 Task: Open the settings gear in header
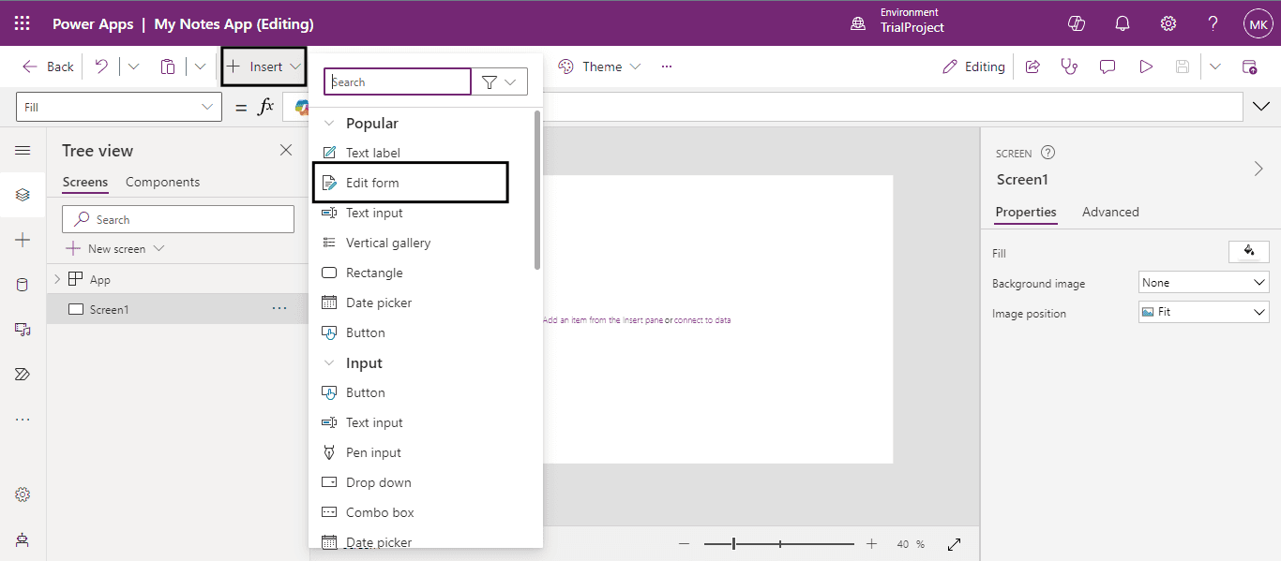(1168, 23)
